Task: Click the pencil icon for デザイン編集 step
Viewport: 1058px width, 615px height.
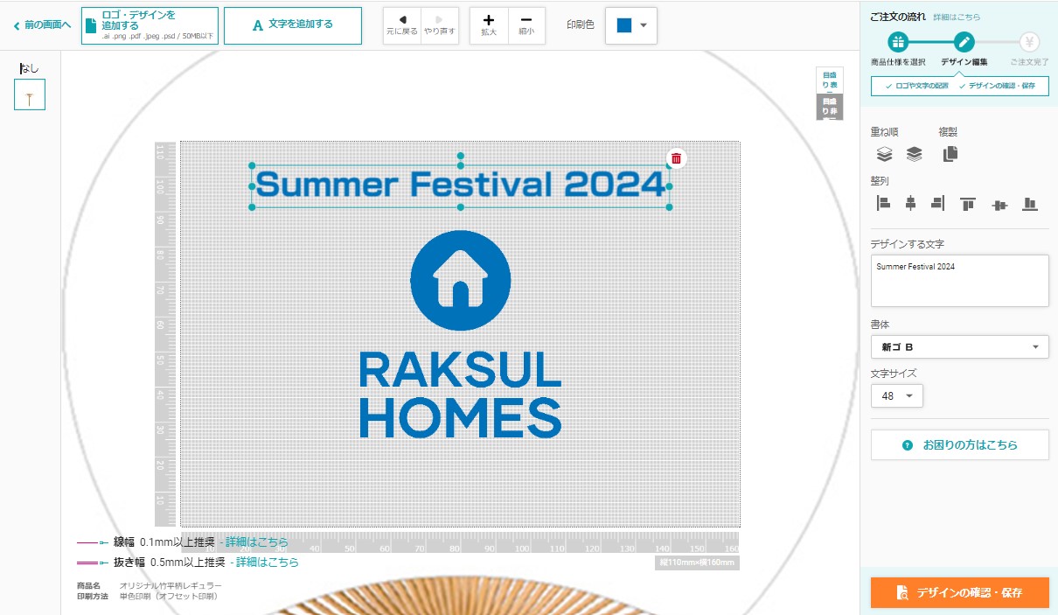Action: [x=964, y=42]
